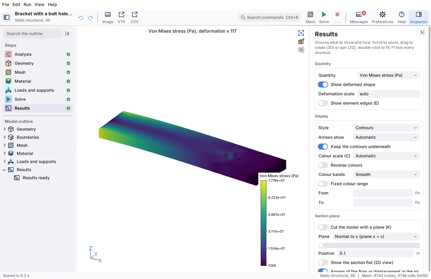This screenshot has height=279, width=431.
Task: Open the Edit menu
Action: [x=16, y=4]
